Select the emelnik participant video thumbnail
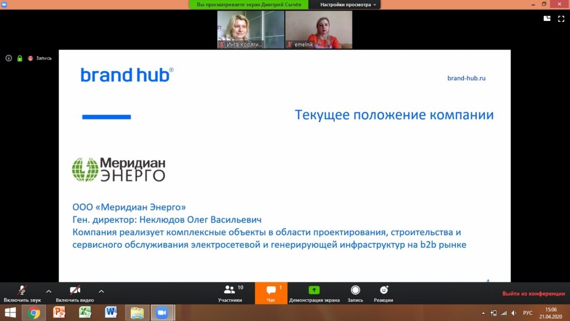This screenshot has height=321, width=570. [x=318, y=29]
